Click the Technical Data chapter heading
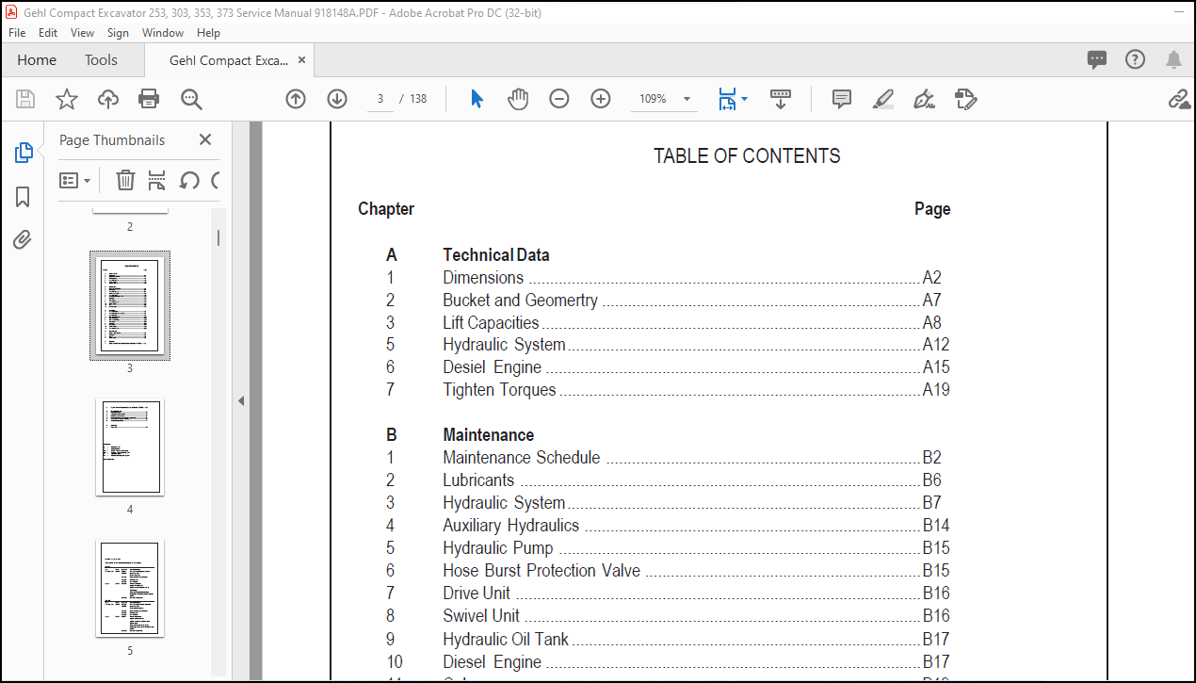 coord(496,255)
